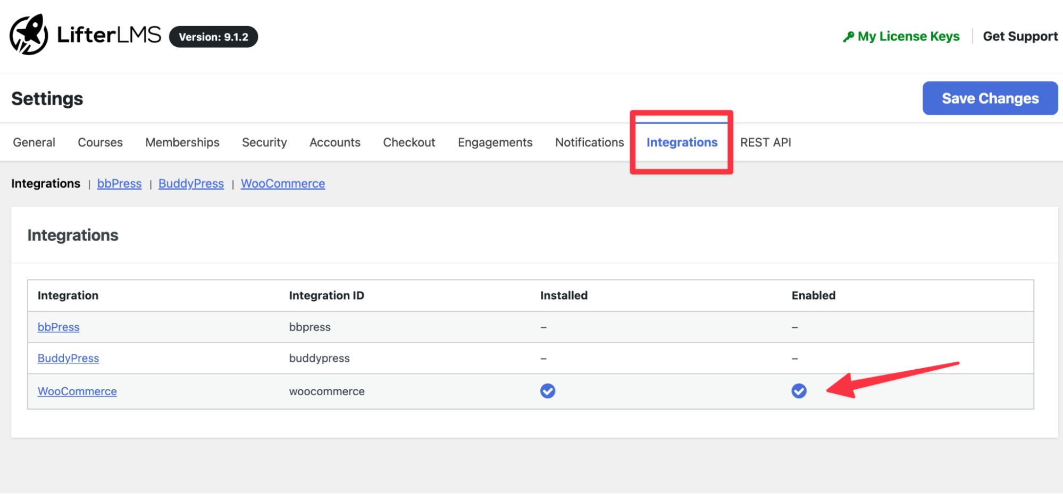Click the LifterLMS rocket logo icon
Image resolution: width=1063 pixels, height=494 pixels.
[x=29, y=35]
